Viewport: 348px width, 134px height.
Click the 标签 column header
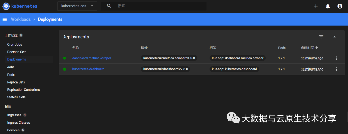pos(213,48)
